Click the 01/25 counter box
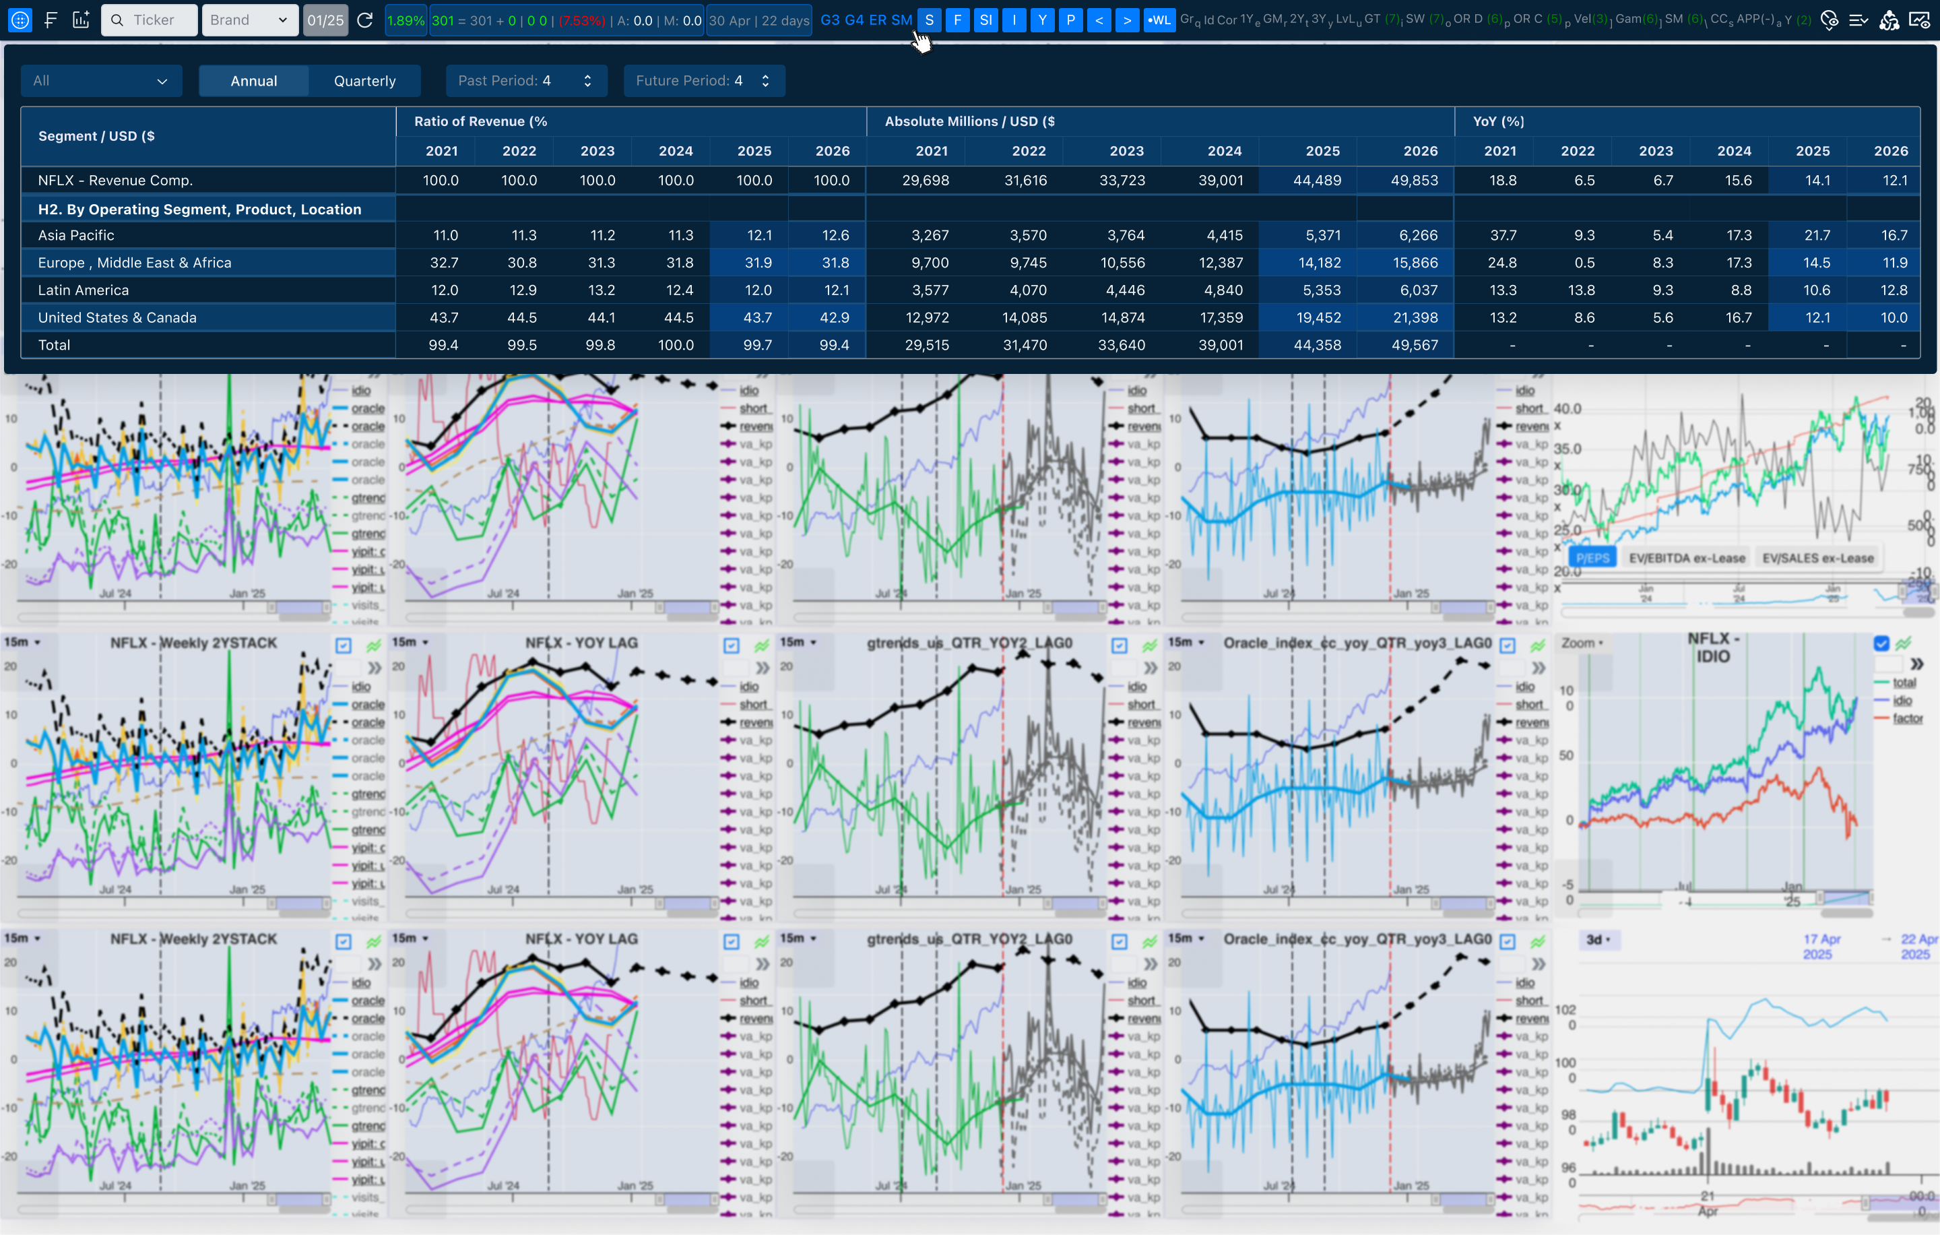Viewport: 1940px width, 1235px height. (x=325, y=20)
